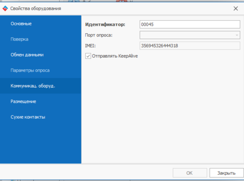Click the red-blue diamond app icon in title bar
244x181 pixels.
5,9
